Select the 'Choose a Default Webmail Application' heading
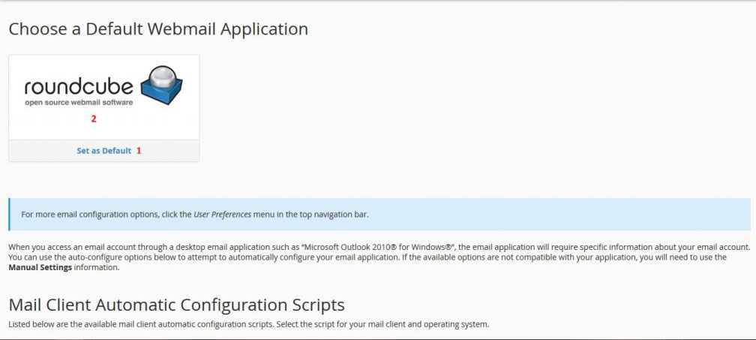The image size is (756, 340). (158, 29)
